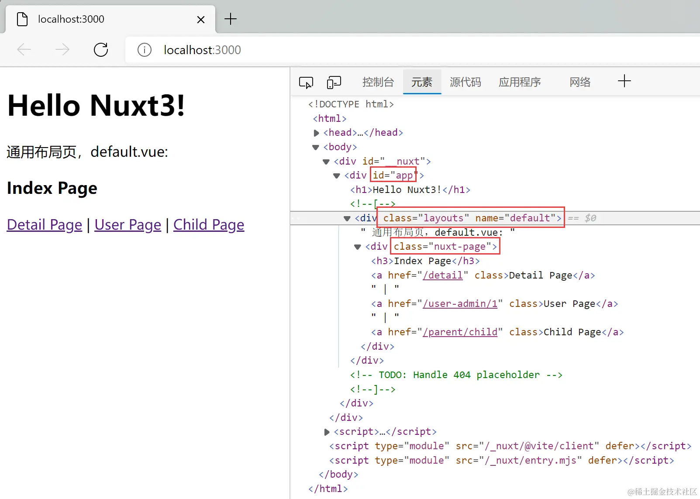700x499 pixels.
Task: Select the localhost:3000 browser tab
Action: pyautogui.click(x=110, y=19)
